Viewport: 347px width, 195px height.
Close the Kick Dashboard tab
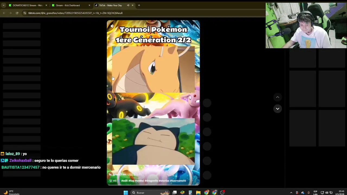point(89,5)
